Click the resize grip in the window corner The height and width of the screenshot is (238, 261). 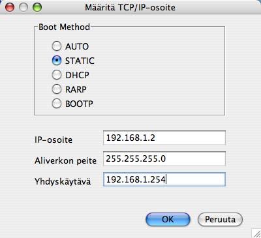[256, 233]
